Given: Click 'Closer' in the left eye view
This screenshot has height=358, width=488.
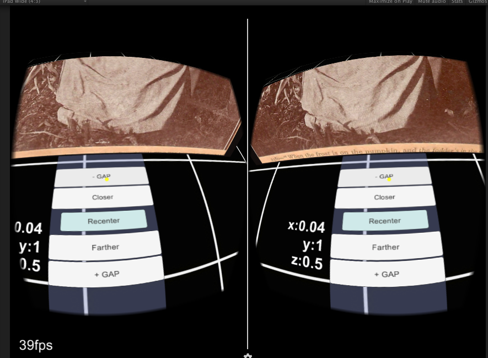Looking at the screenshot, I should pyautogui.click(x=103, y=197).
